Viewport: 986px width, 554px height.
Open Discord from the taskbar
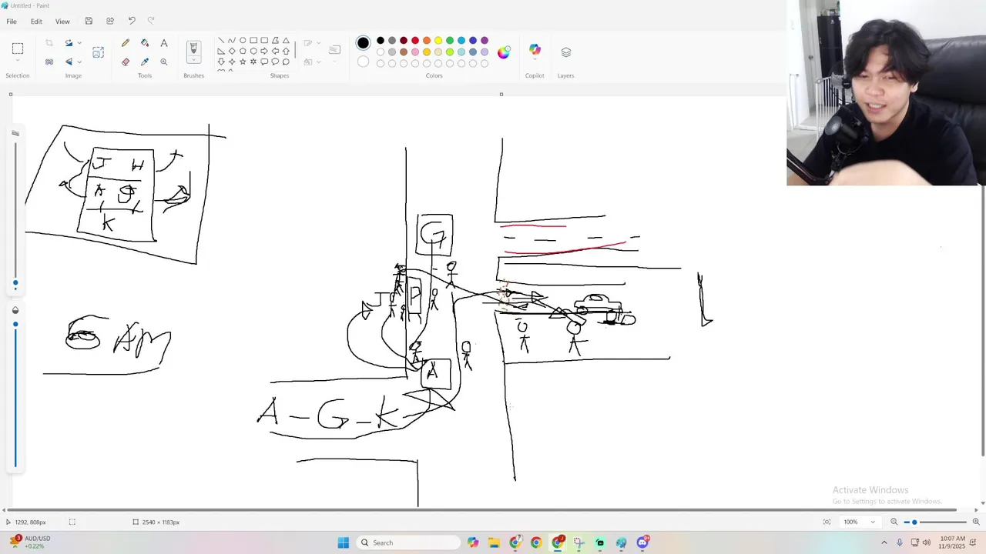click(x=642, y=542)
